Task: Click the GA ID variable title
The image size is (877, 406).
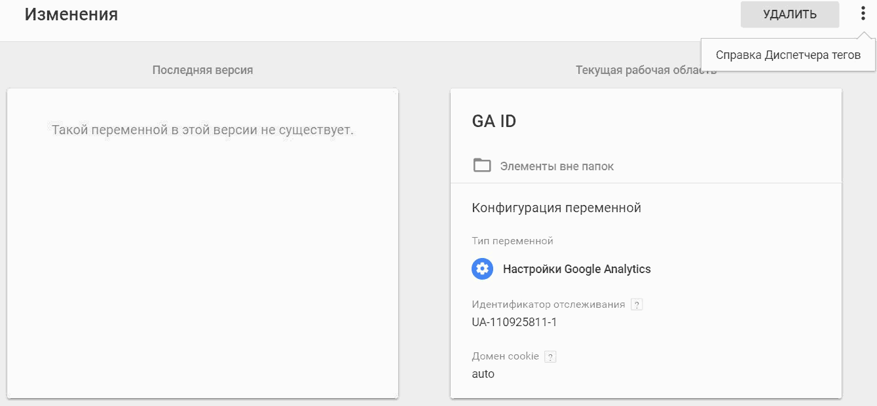Action: tap(494, 121)
